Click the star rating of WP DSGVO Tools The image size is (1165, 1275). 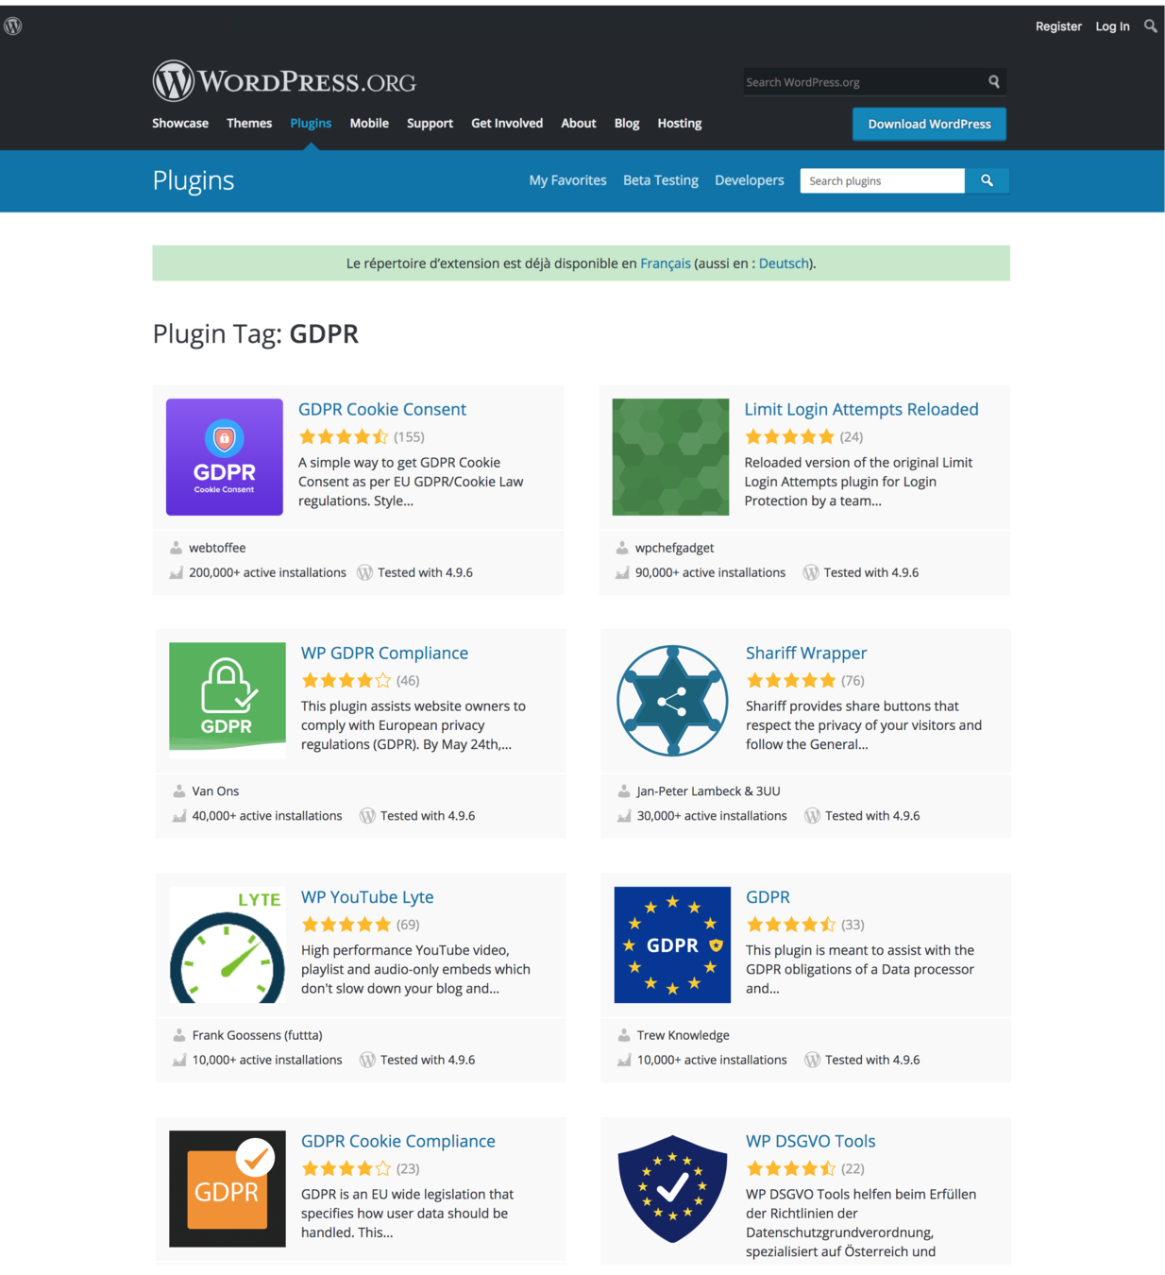(791, 1168)
